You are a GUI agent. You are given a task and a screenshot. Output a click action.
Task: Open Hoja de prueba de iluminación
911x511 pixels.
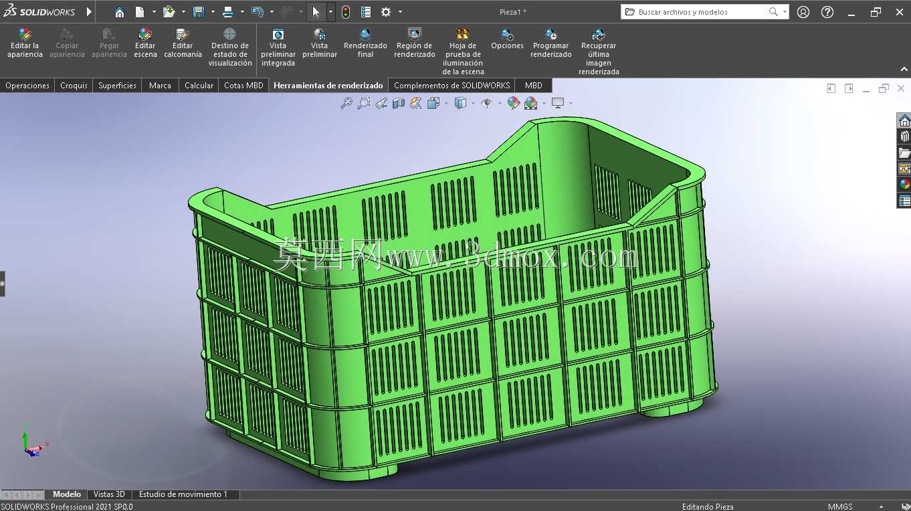pyautogui.click(x=463, y=51)
